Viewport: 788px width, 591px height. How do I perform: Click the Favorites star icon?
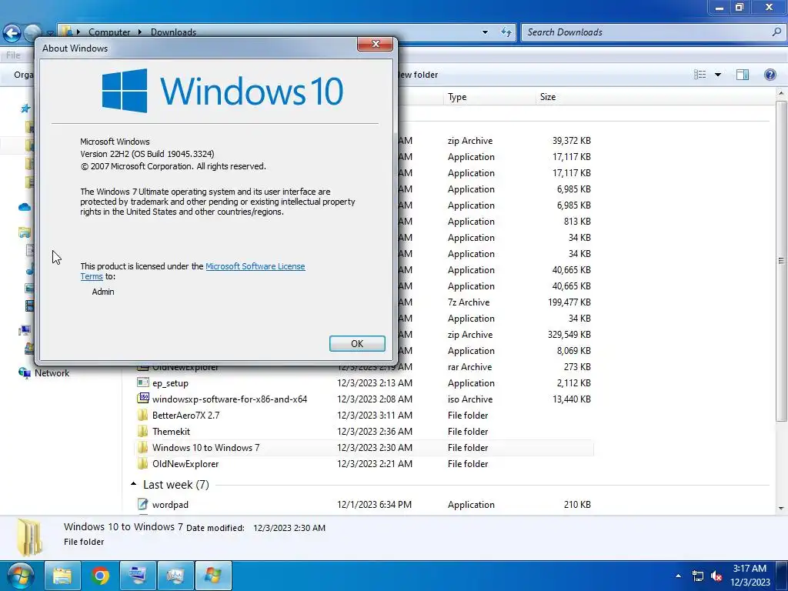(25, 109)
